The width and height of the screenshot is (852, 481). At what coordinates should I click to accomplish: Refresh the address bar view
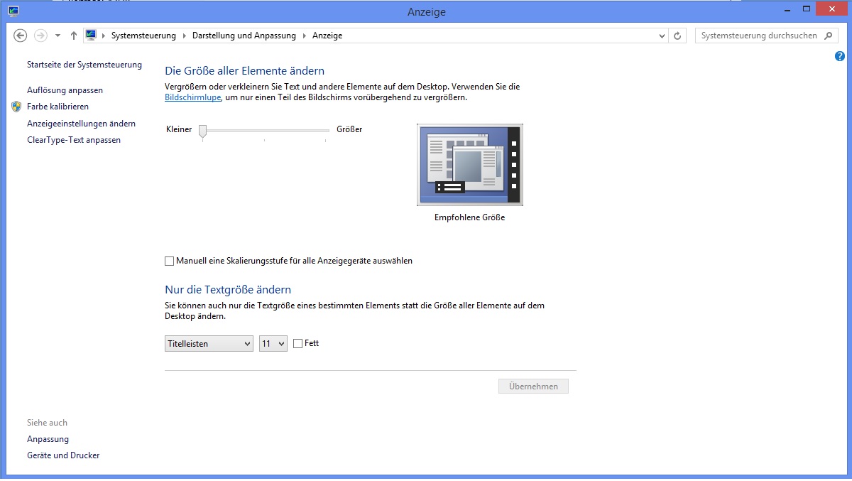pos(677,36)
